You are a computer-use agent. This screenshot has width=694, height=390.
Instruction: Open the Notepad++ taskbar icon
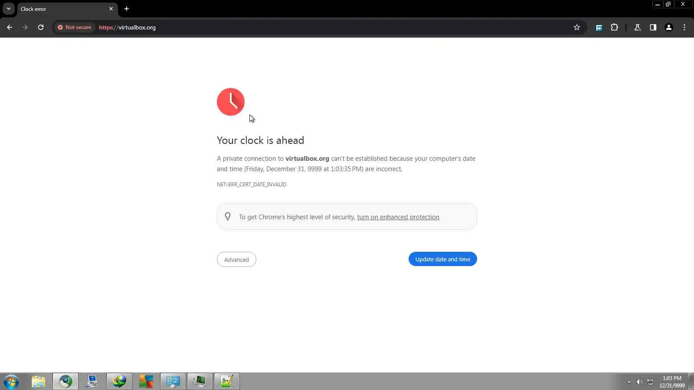227,381
